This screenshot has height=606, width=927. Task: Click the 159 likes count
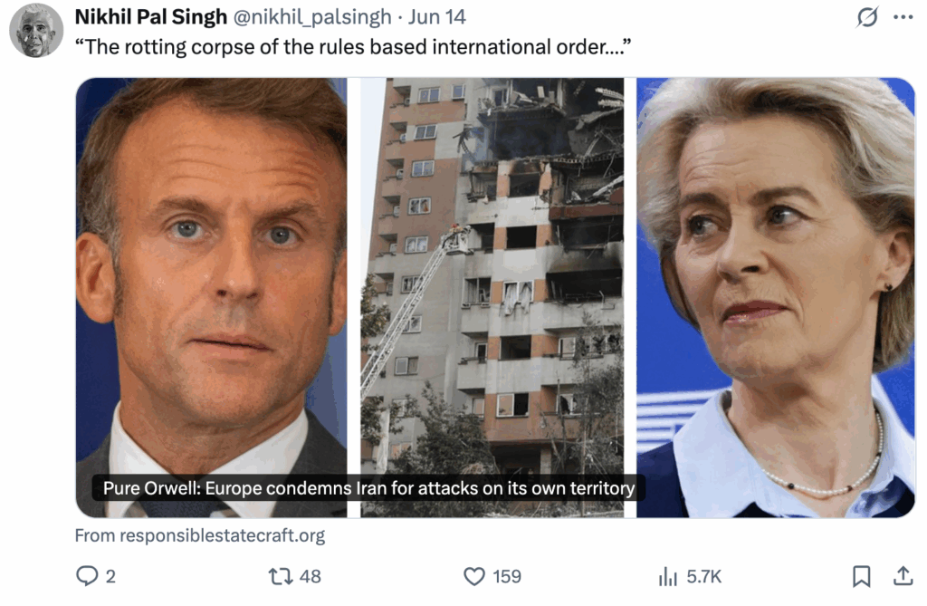(507, 576)
